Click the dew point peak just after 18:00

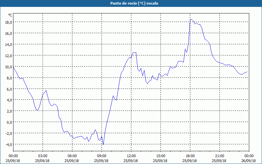tap(191, 20)
